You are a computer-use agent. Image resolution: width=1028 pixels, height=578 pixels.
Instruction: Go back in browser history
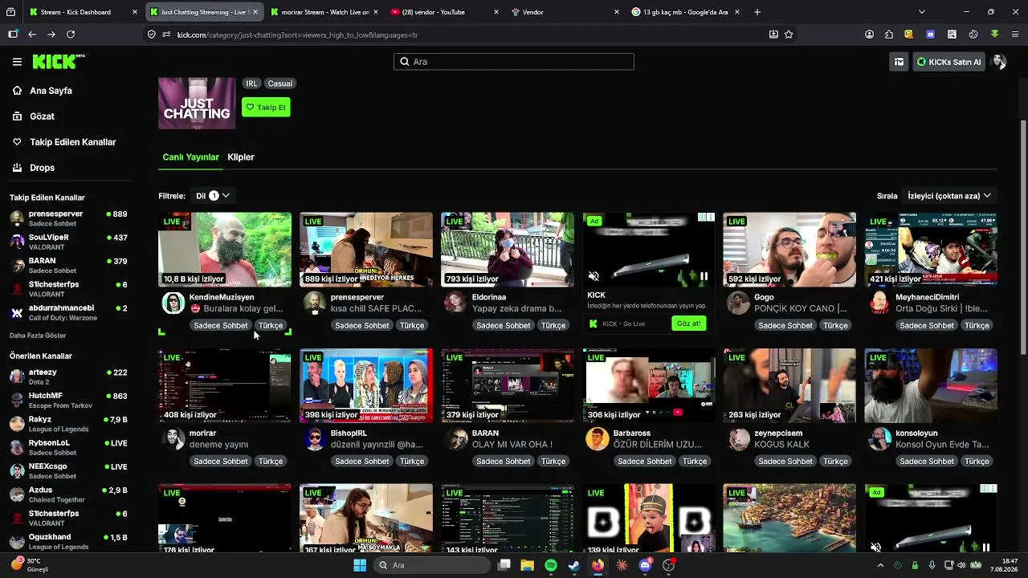pos(32,35)
